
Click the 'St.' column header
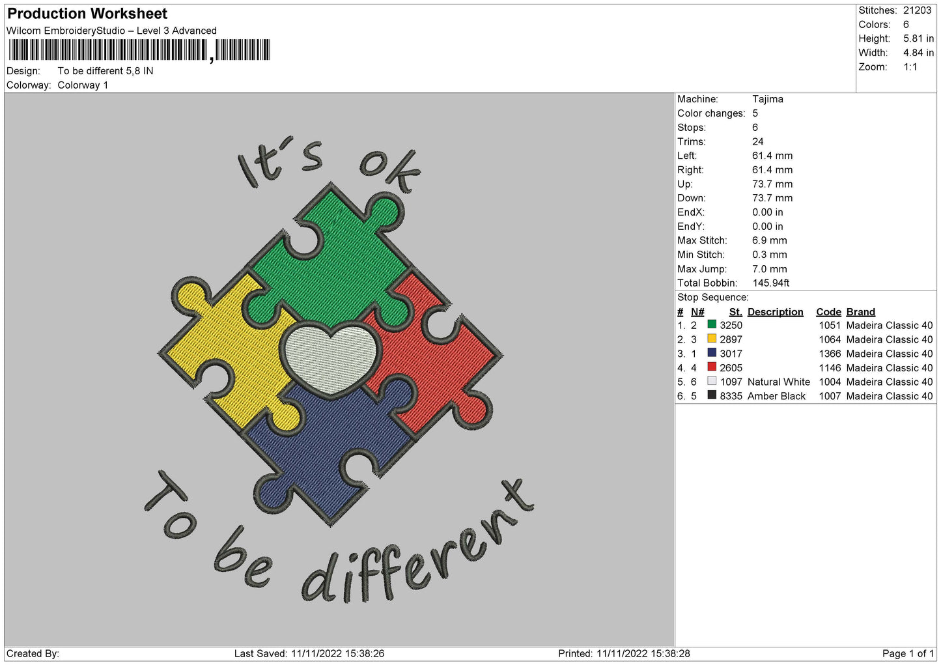[x=736, y=312]
